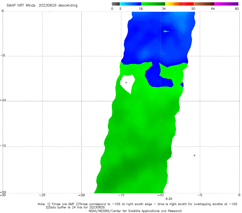The width and height of the screenshot is (242, 213).
Task: Click the longitude axis label '0' at the bottom right
Action: [239, 195]
